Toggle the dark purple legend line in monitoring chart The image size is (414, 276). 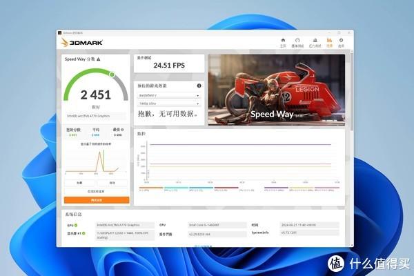click(276, 188)
